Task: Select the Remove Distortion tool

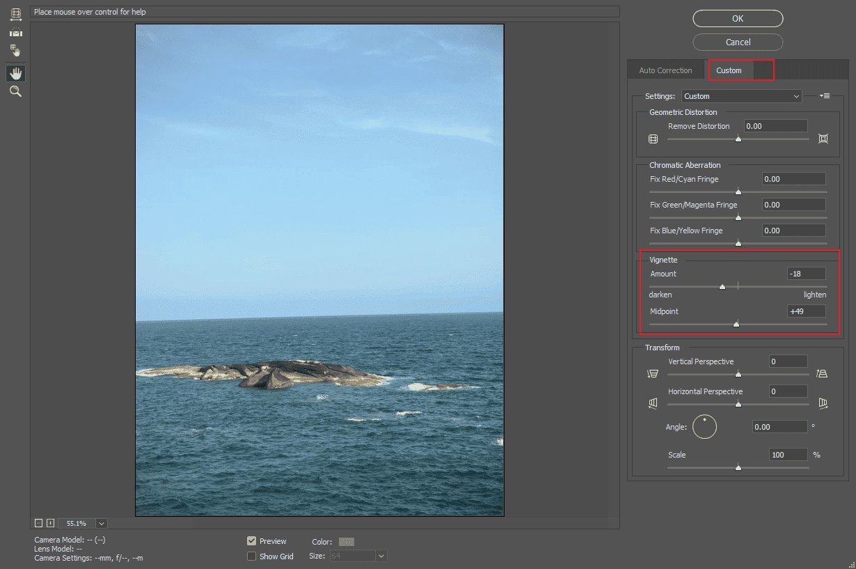Action: click(x=15, y=14)
